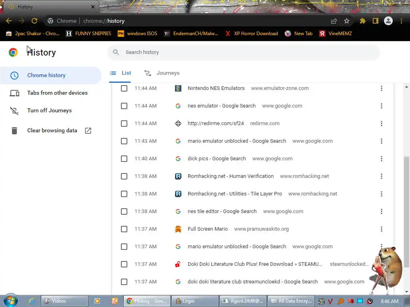The width and height of the screenshot is (410, 307).
Task: Open more actions for Romhacking Human Verification entry
Action: [x=382, y=176]
